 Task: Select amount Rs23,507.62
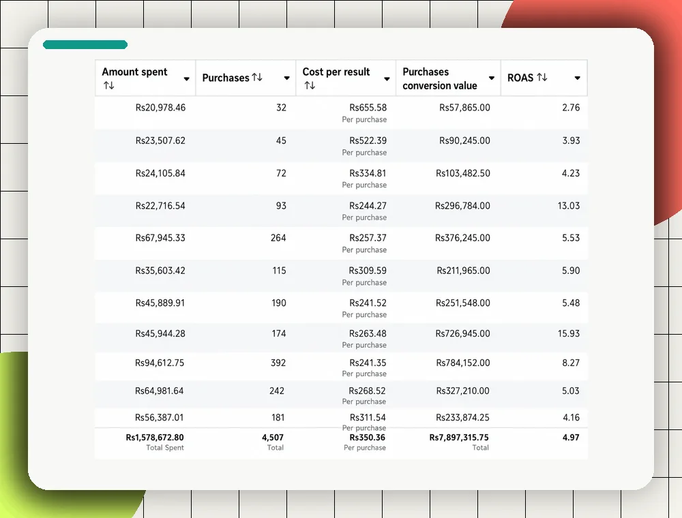[x=160, y=140]
